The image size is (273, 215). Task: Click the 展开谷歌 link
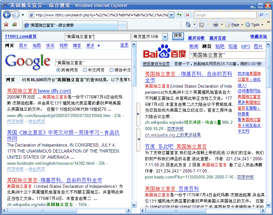(x=196, y=38)
